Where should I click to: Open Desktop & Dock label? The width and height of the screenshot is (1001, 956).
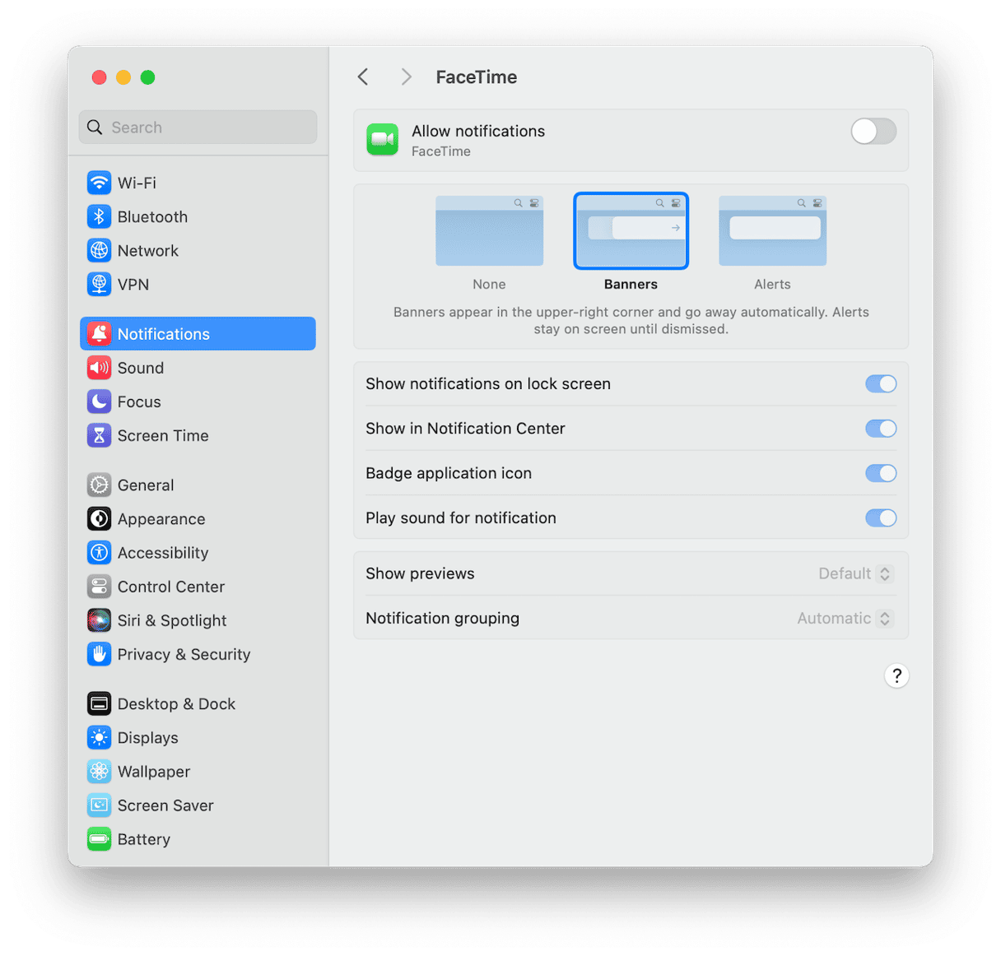pyautogui.click(x=176, y=704)
